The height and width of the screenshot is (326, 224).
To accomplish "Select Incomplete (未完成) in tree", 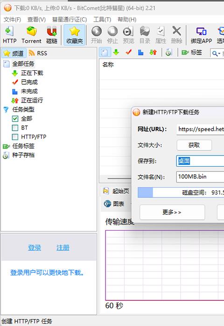I will click(x=29, y=91).
